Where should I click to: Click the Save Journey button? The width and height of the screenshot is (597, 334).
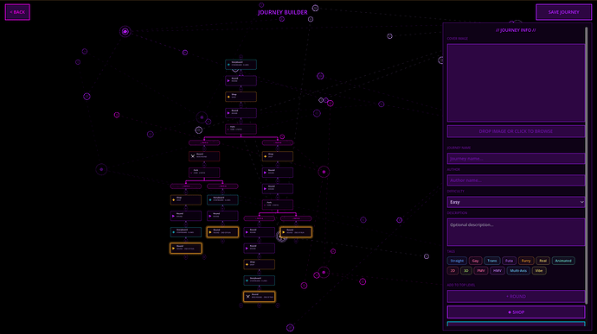click(563, 12)
